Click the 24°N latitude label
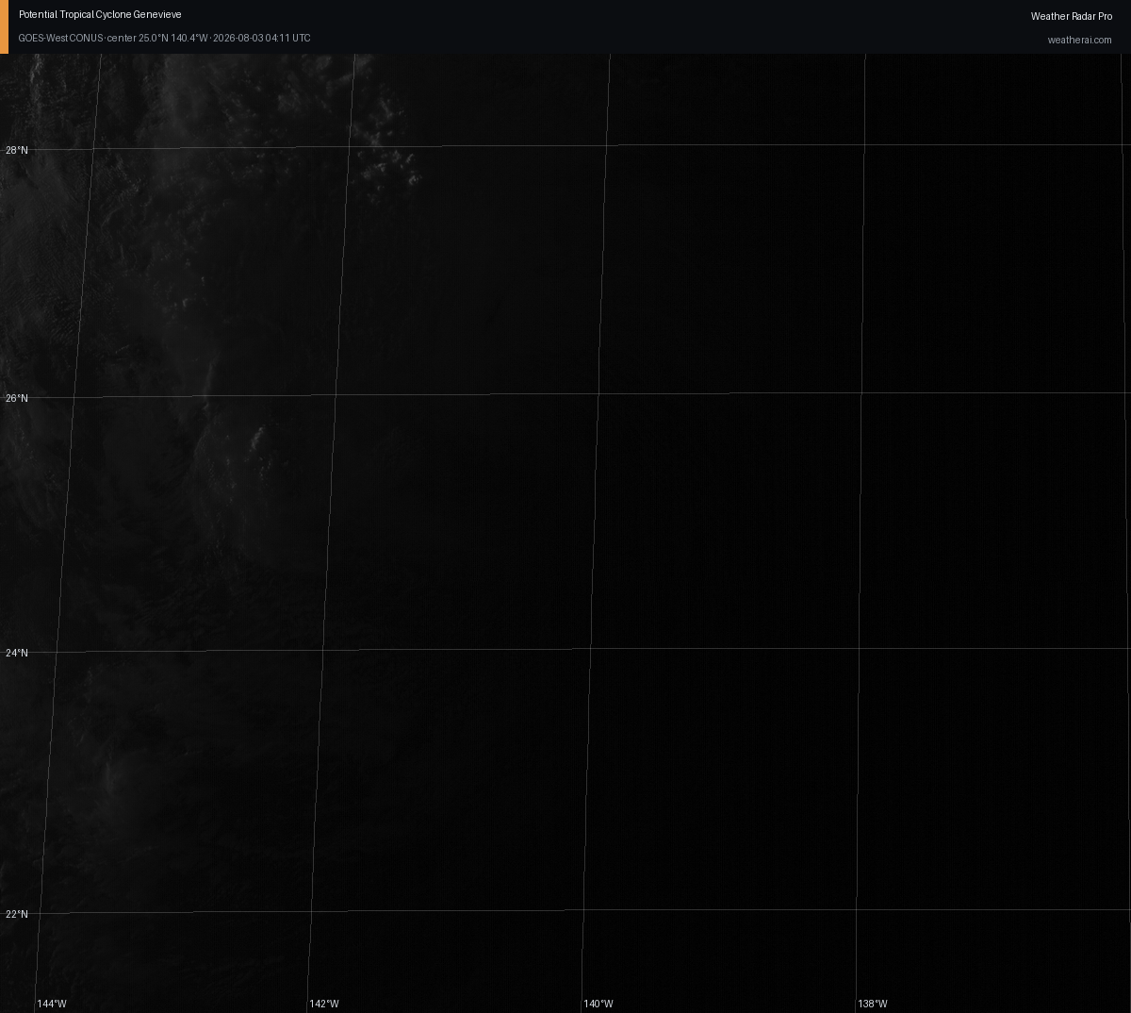The width and height of the screenshot is (1131, 1013). click(x=17, y=654)
